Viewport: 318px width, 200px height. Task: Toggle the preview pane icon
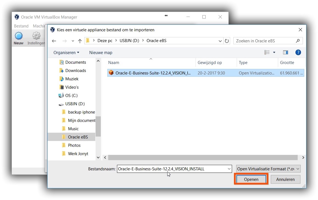[x=286, y=52]
